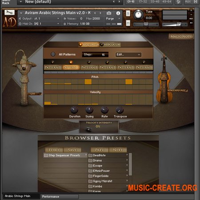Click the Next preset button
This screenshot has height=200, width=200.
point(118,150)
